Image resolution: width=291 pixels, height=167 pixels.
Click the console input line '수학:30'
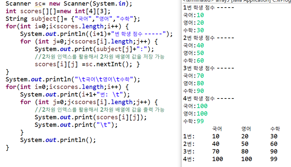[x=194, y=30]
